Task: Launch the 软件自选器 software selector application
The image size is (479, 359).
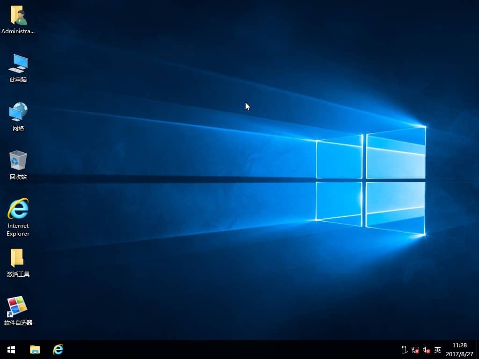Action: pos(18,309)
